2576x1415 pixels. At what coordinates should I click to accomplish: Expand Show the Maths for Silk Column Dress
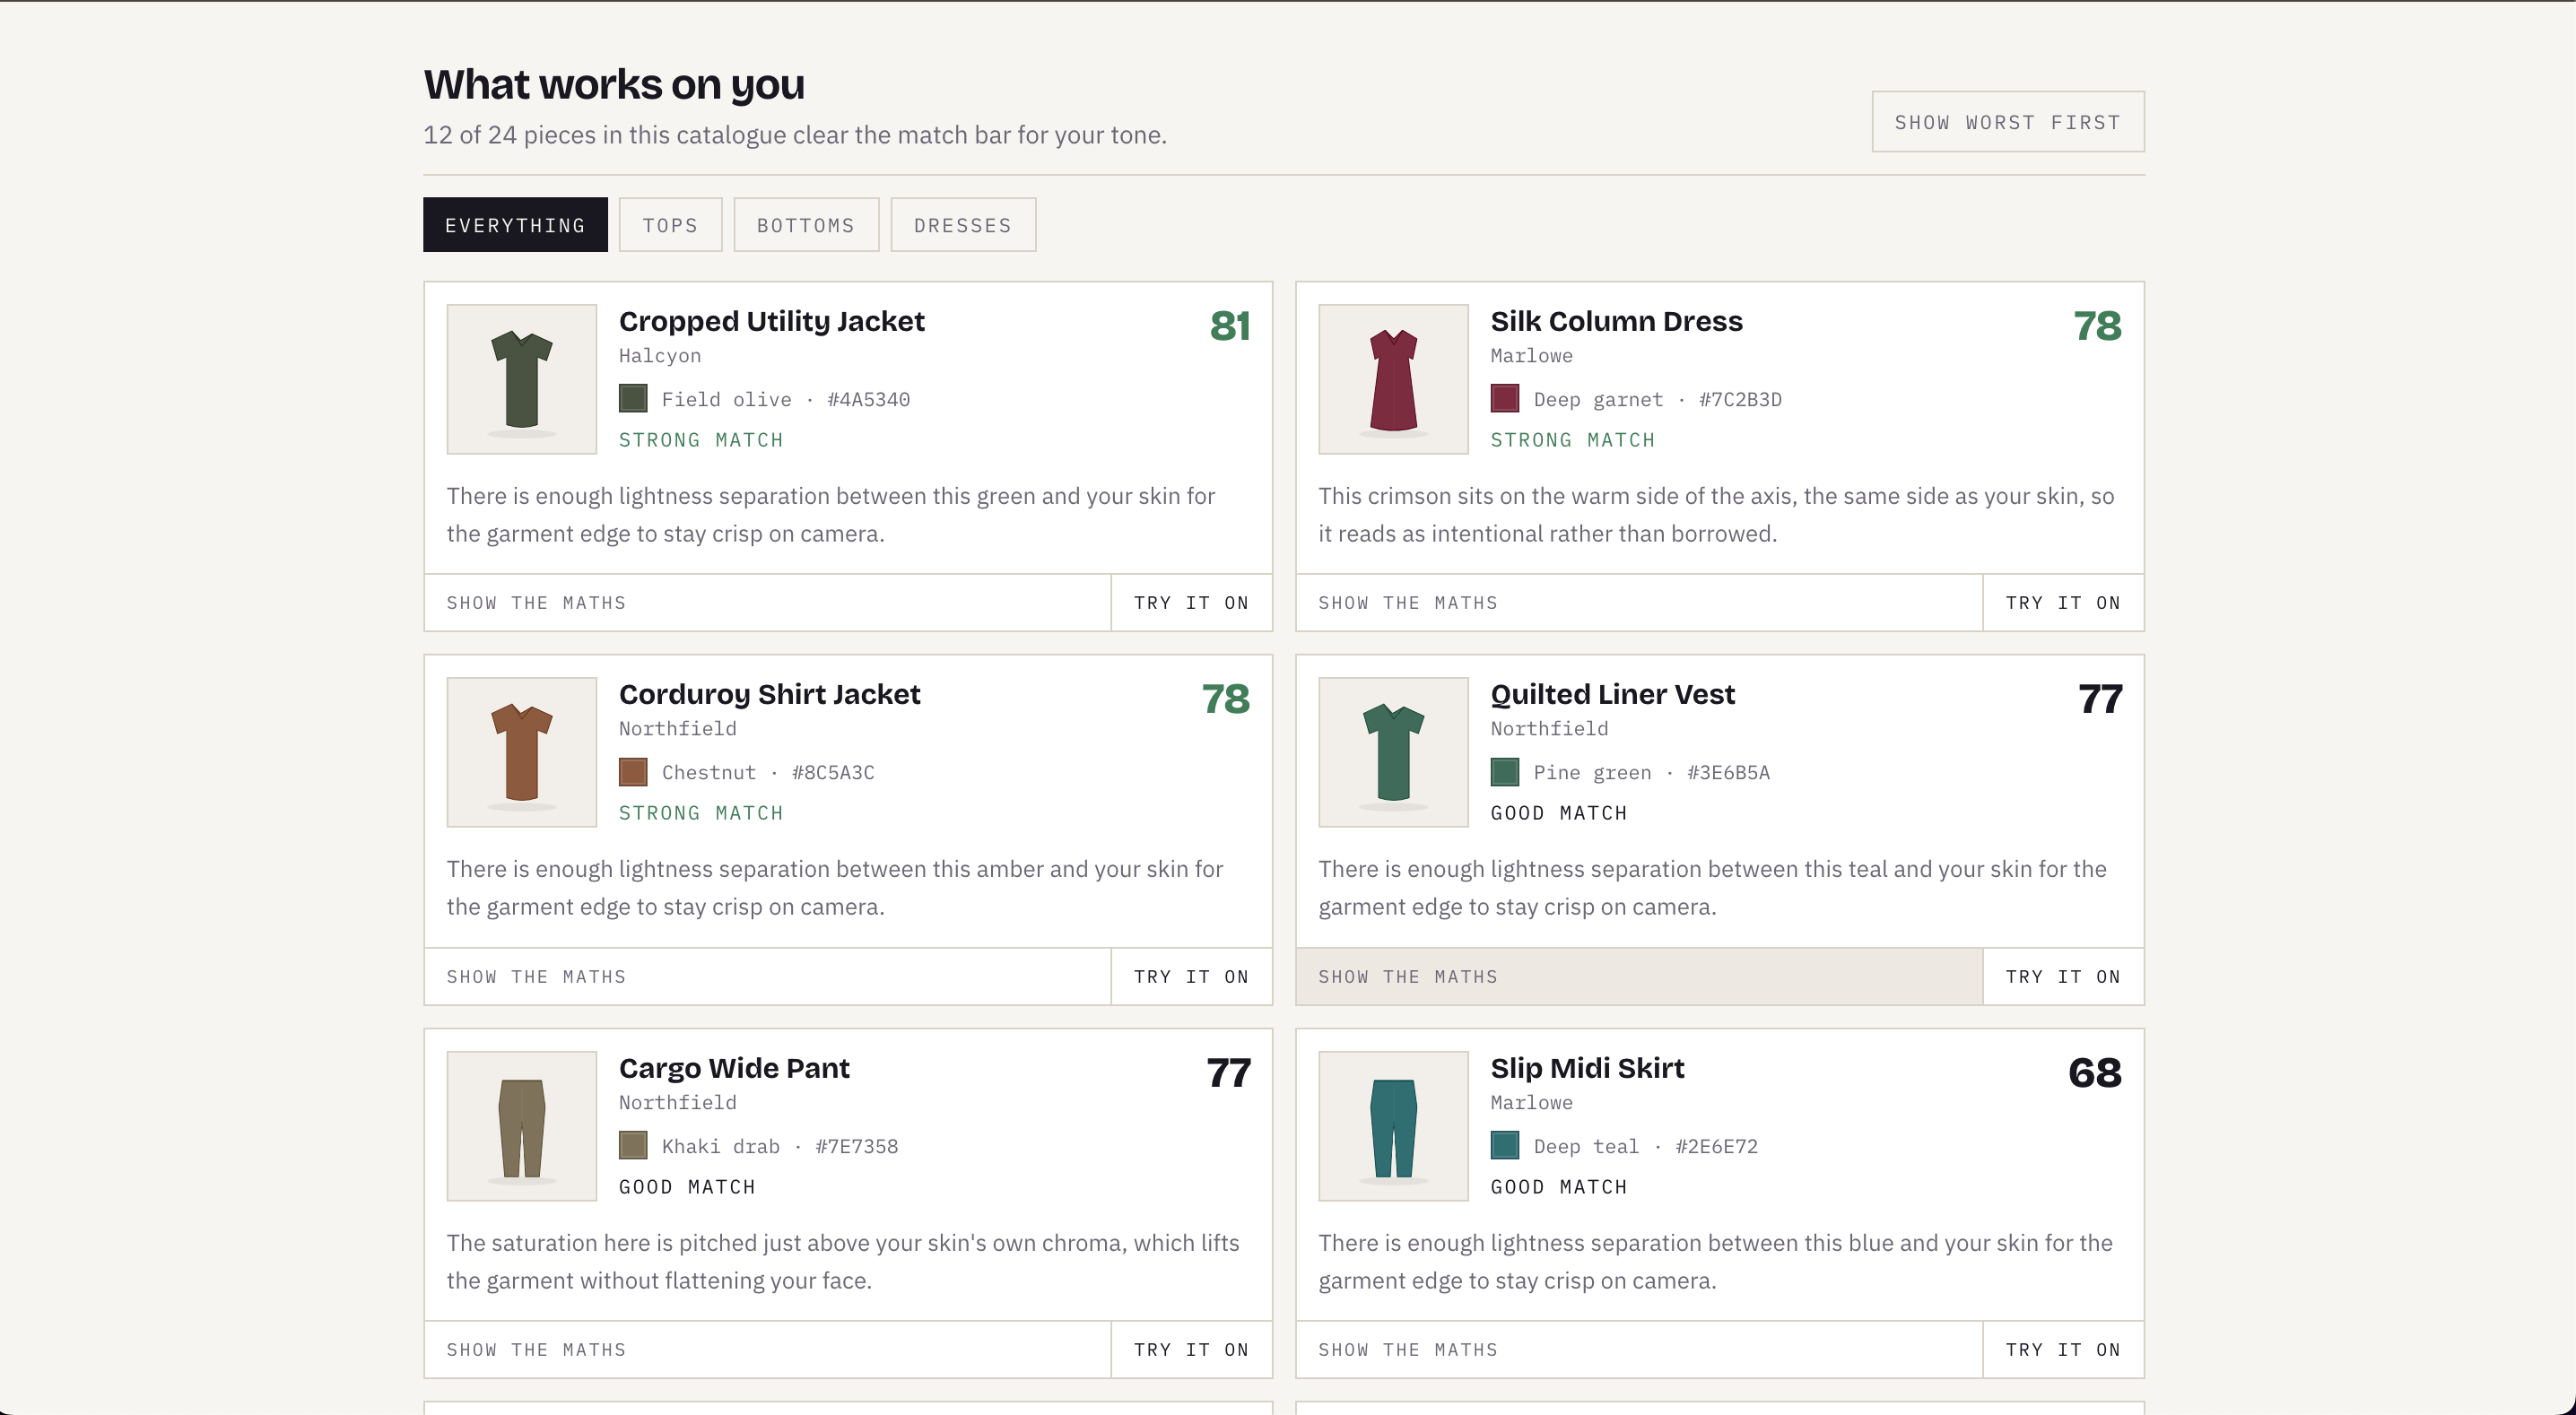[x=1639, y=603]
